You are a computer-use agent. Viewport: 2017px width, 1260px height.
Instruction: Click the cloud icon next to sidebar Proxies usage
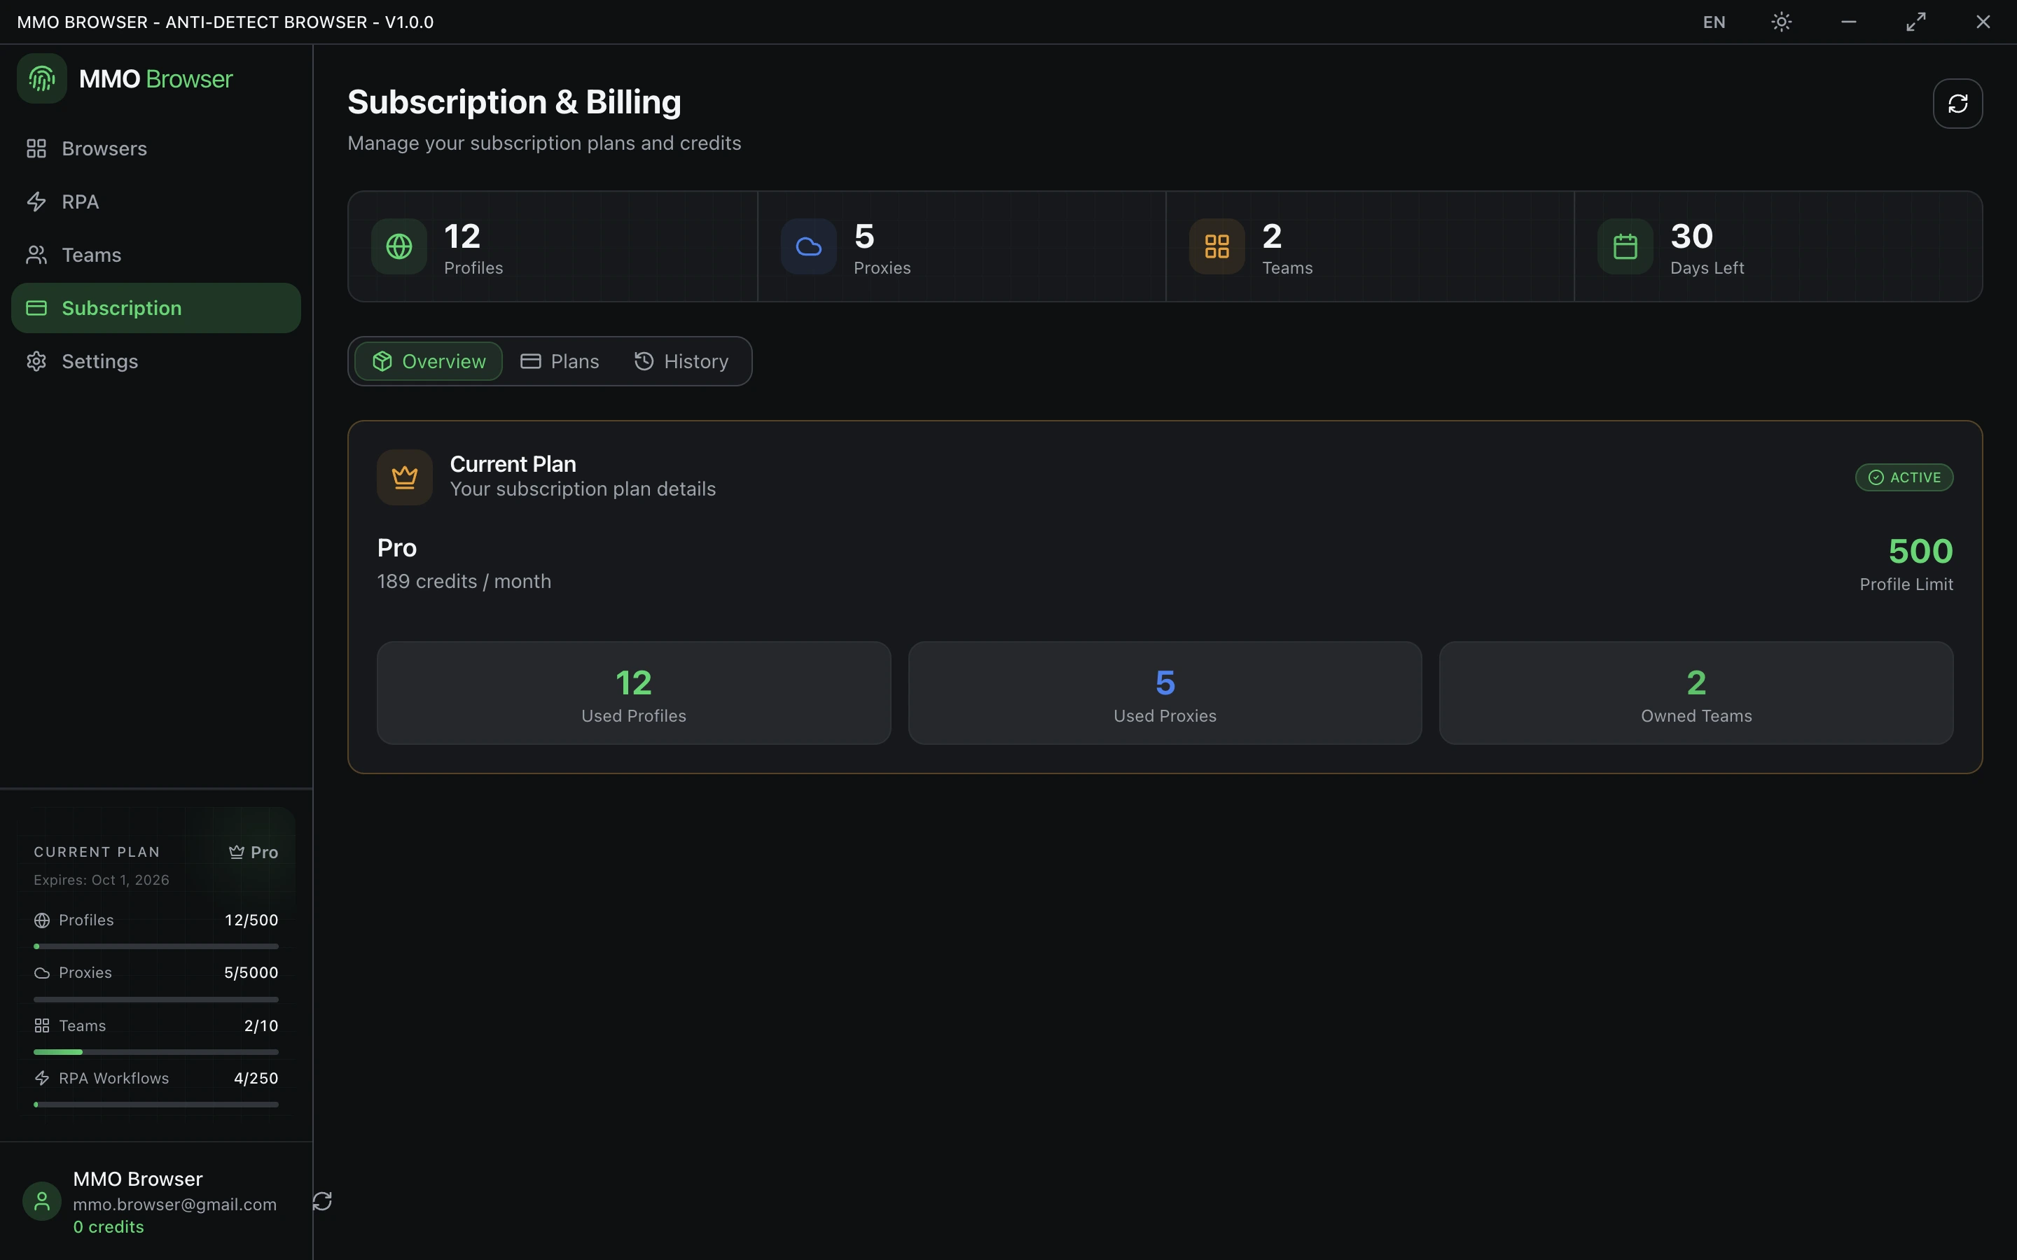point(42,973)
